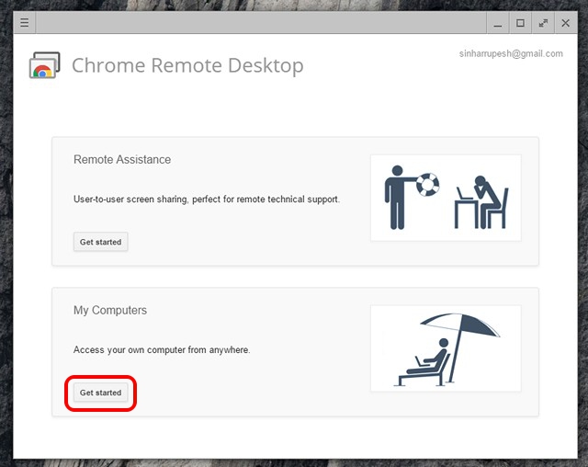Screen dimensions: 588x467
Task: Maximize the window using the square icon
Action: [520, 23]
